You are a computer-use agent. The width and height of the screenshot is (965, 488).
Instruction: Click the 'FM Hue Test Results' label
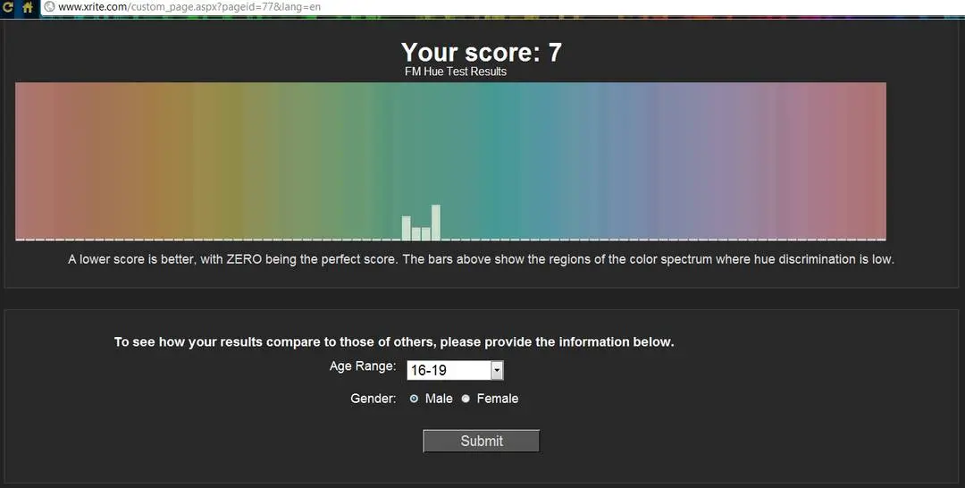[x=456, y=72]
